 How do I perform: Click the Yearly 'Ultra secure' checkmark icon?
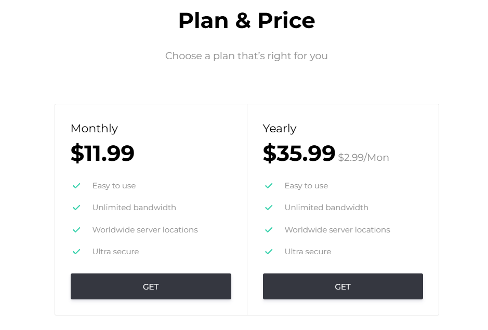(x=269, y=252)
